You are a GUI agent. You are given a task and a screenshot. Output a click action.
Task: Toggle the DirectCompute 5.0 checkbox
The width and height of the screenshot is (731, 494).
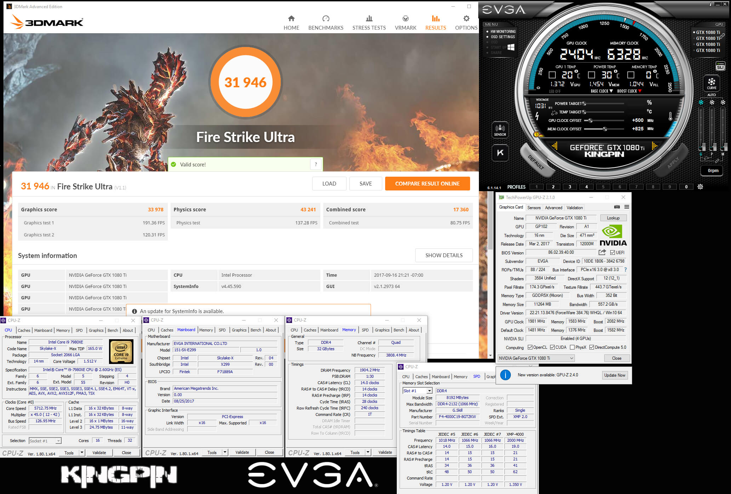point(592,347)
